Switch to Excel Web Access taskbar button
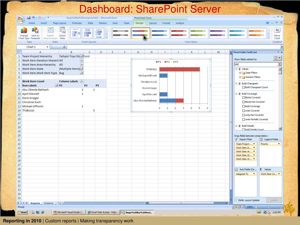This screenshot has width=300, height=225. pos(103,212)
